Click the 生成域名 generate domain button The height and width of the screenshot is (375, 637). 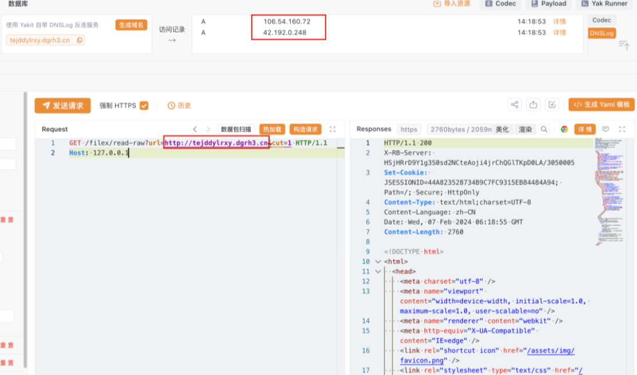(131, 25)
